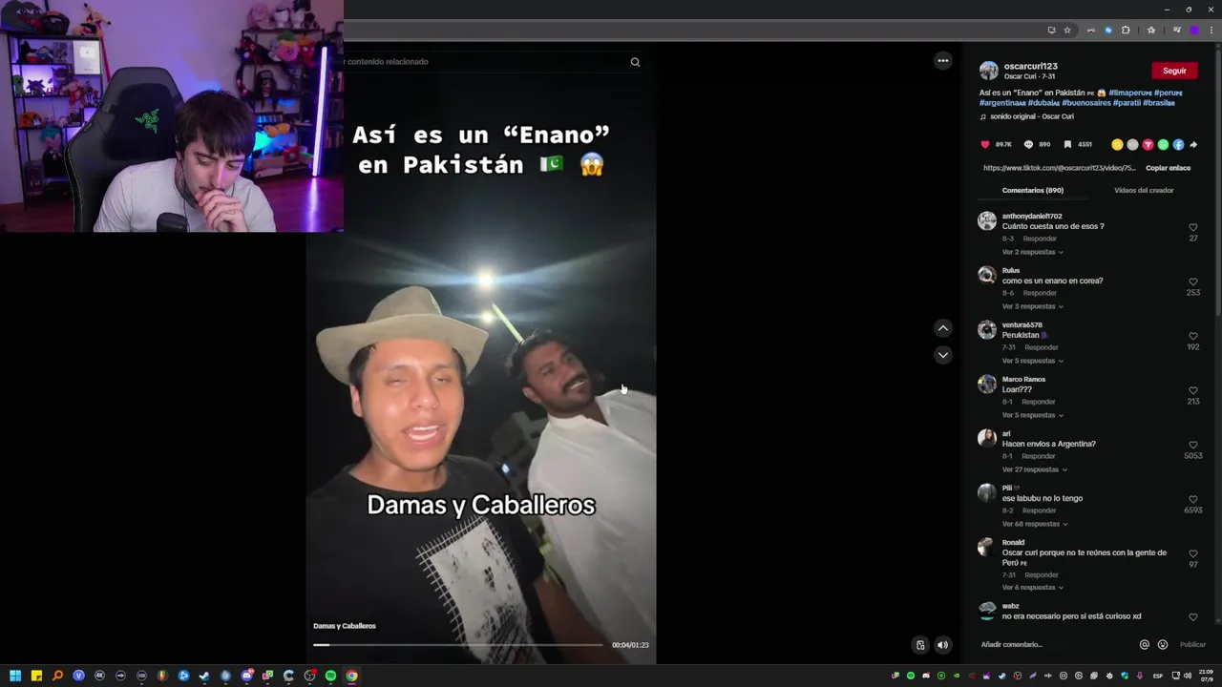
Task: Share the video on Facebook
Action: (1178, 145)
